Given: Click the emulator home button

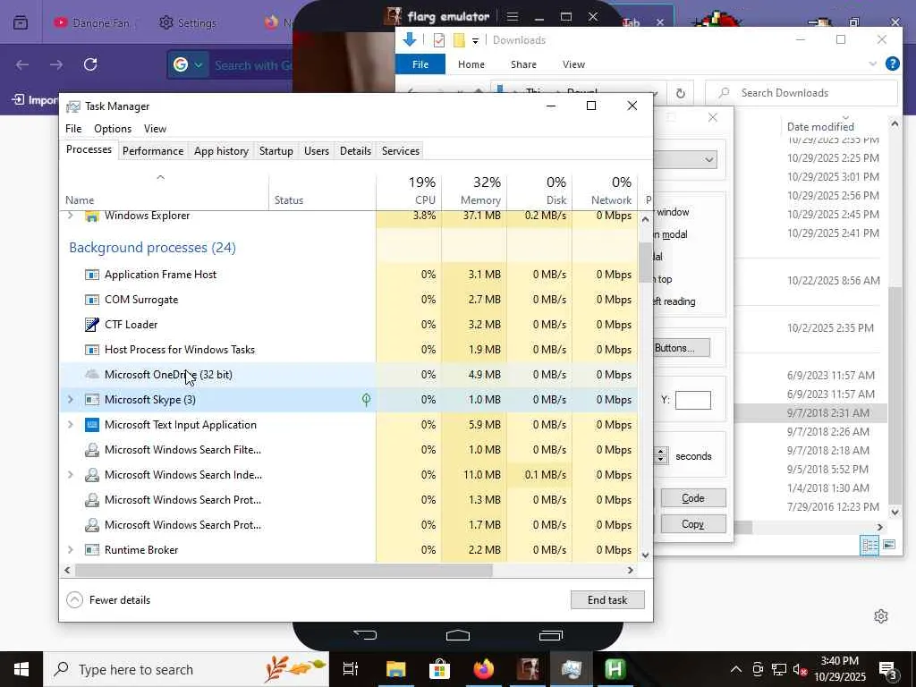Looking at the screenshot, I should 457,635.
